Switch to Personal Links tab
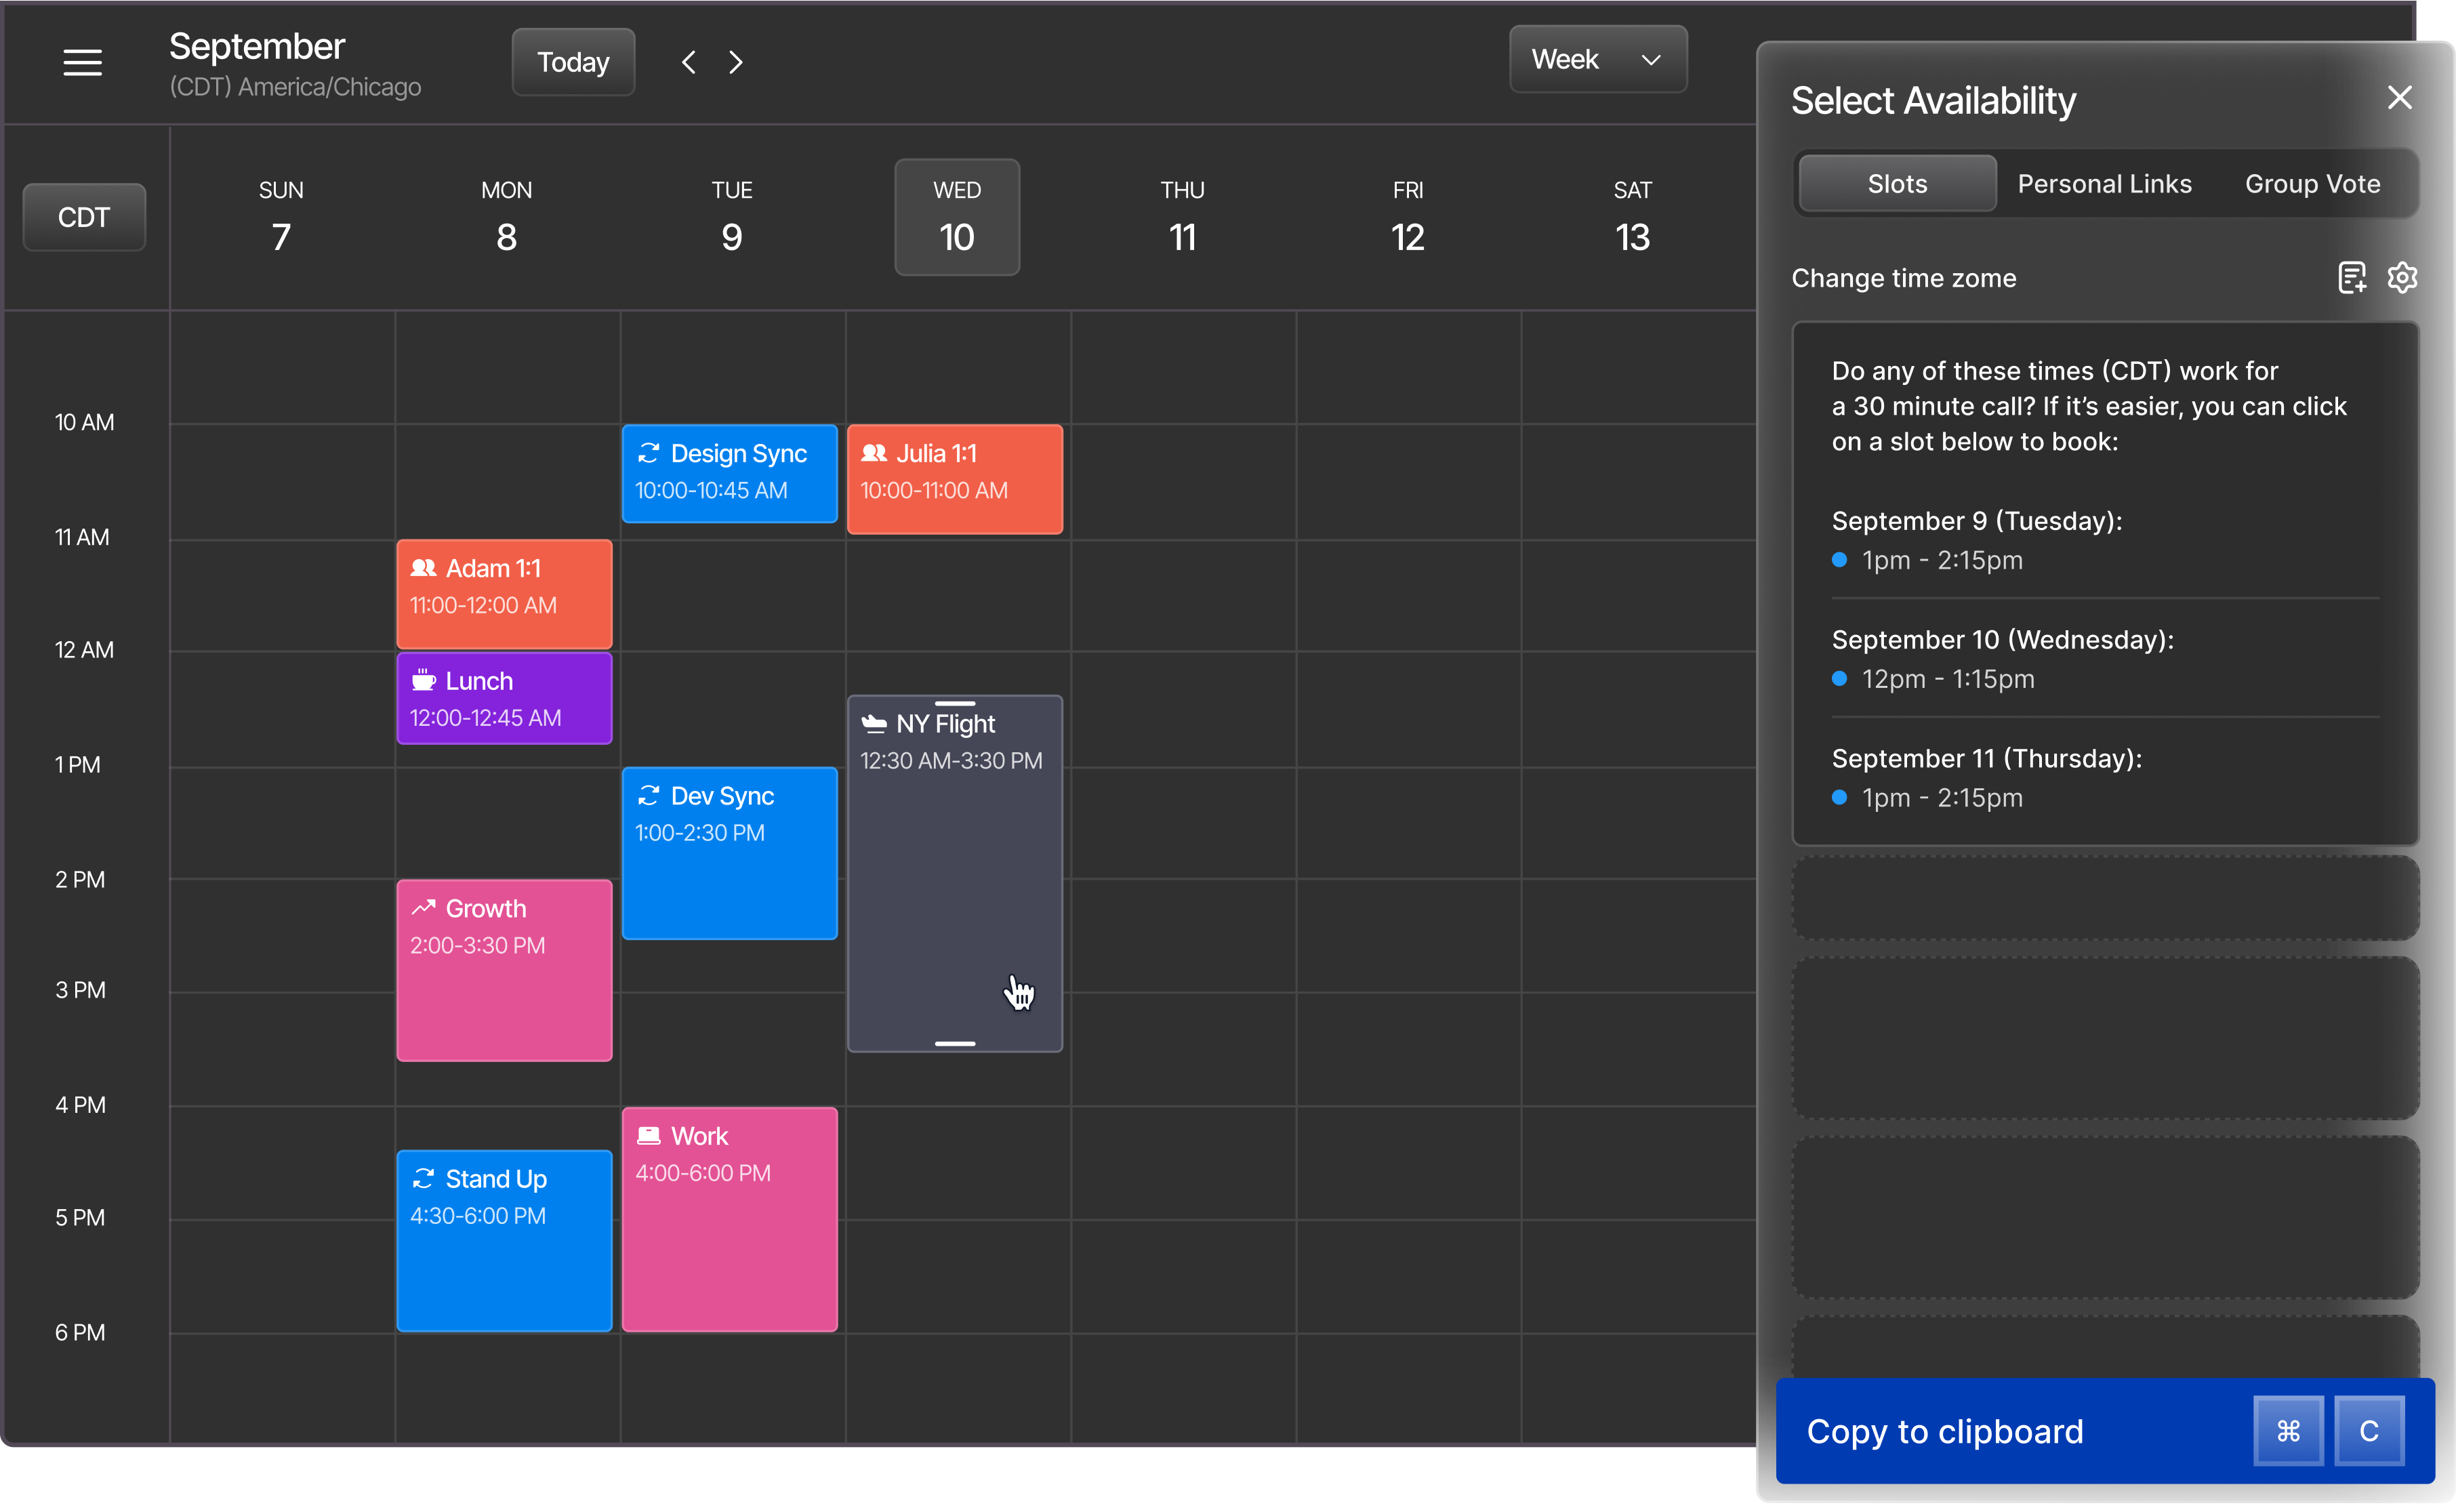The width and height of the screenshot is (2456, 1512). [x=2104, y=184]
